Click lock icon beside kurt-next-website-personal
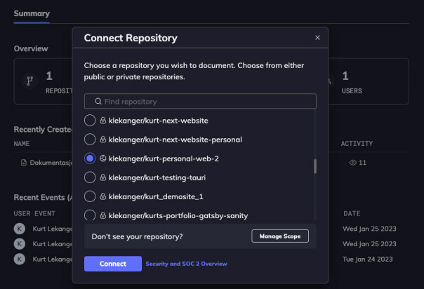The width and height of the screenshot is (424, 289). coord(102,139)
